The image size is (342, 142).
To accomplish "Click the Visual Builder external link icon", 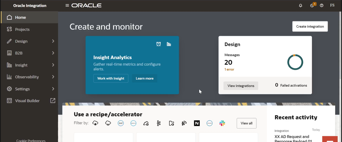I will click(x=53, y=101).
